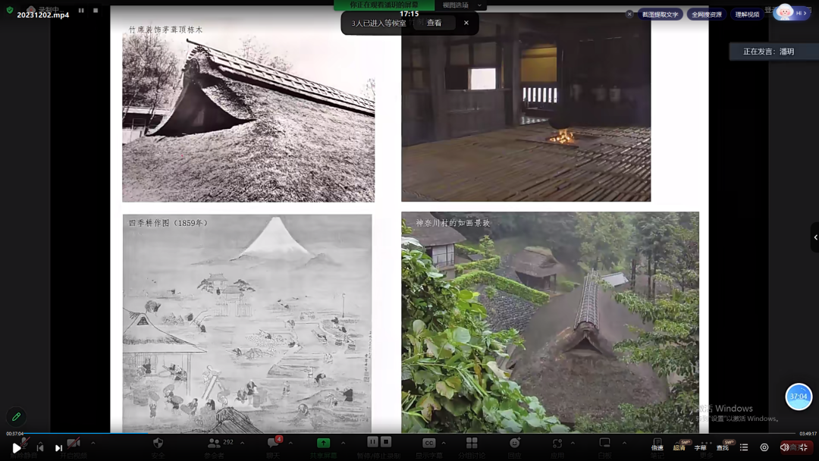Toggle the volume speaker icon
The image size is (819, 461).
tap(785, 447)
